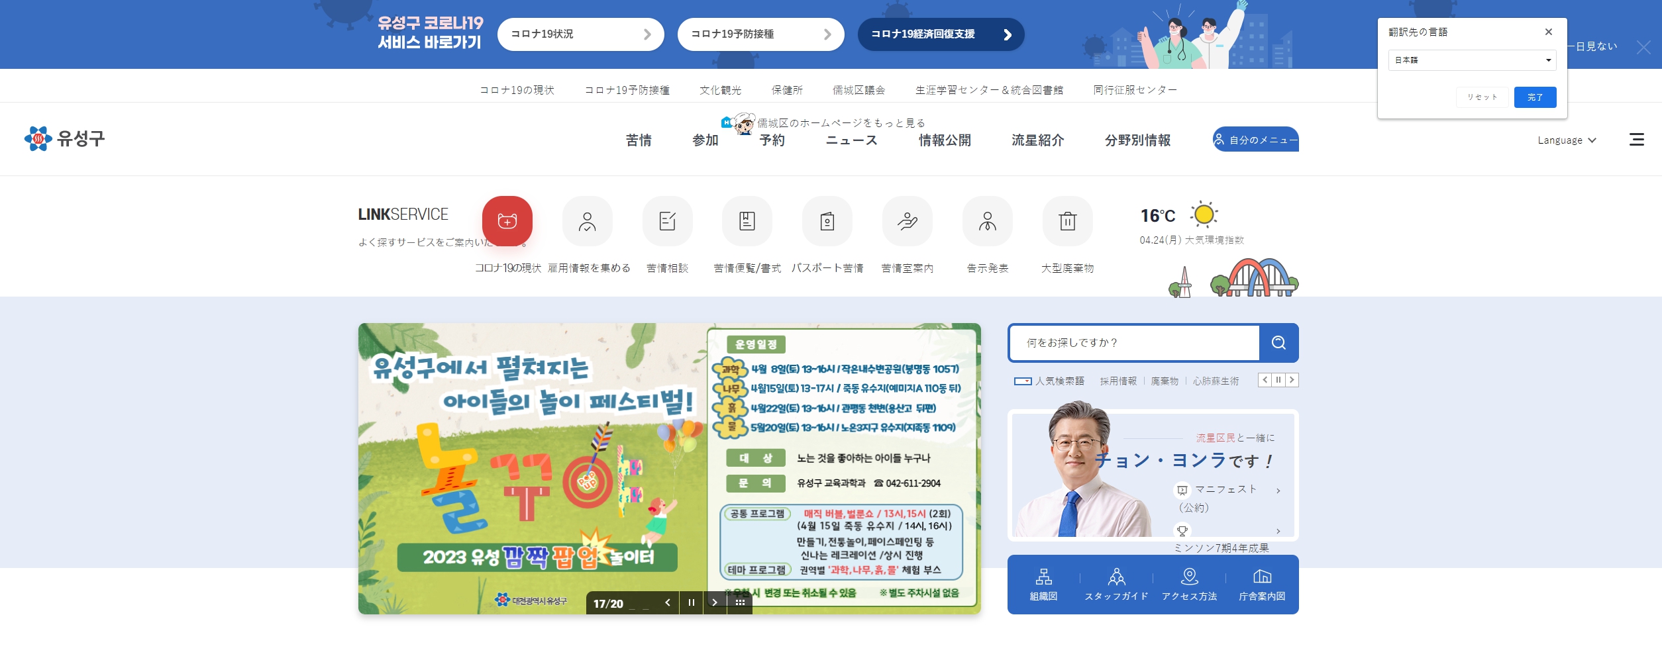
Task: Open the hamburger full menu icon
Action: 1636,140
